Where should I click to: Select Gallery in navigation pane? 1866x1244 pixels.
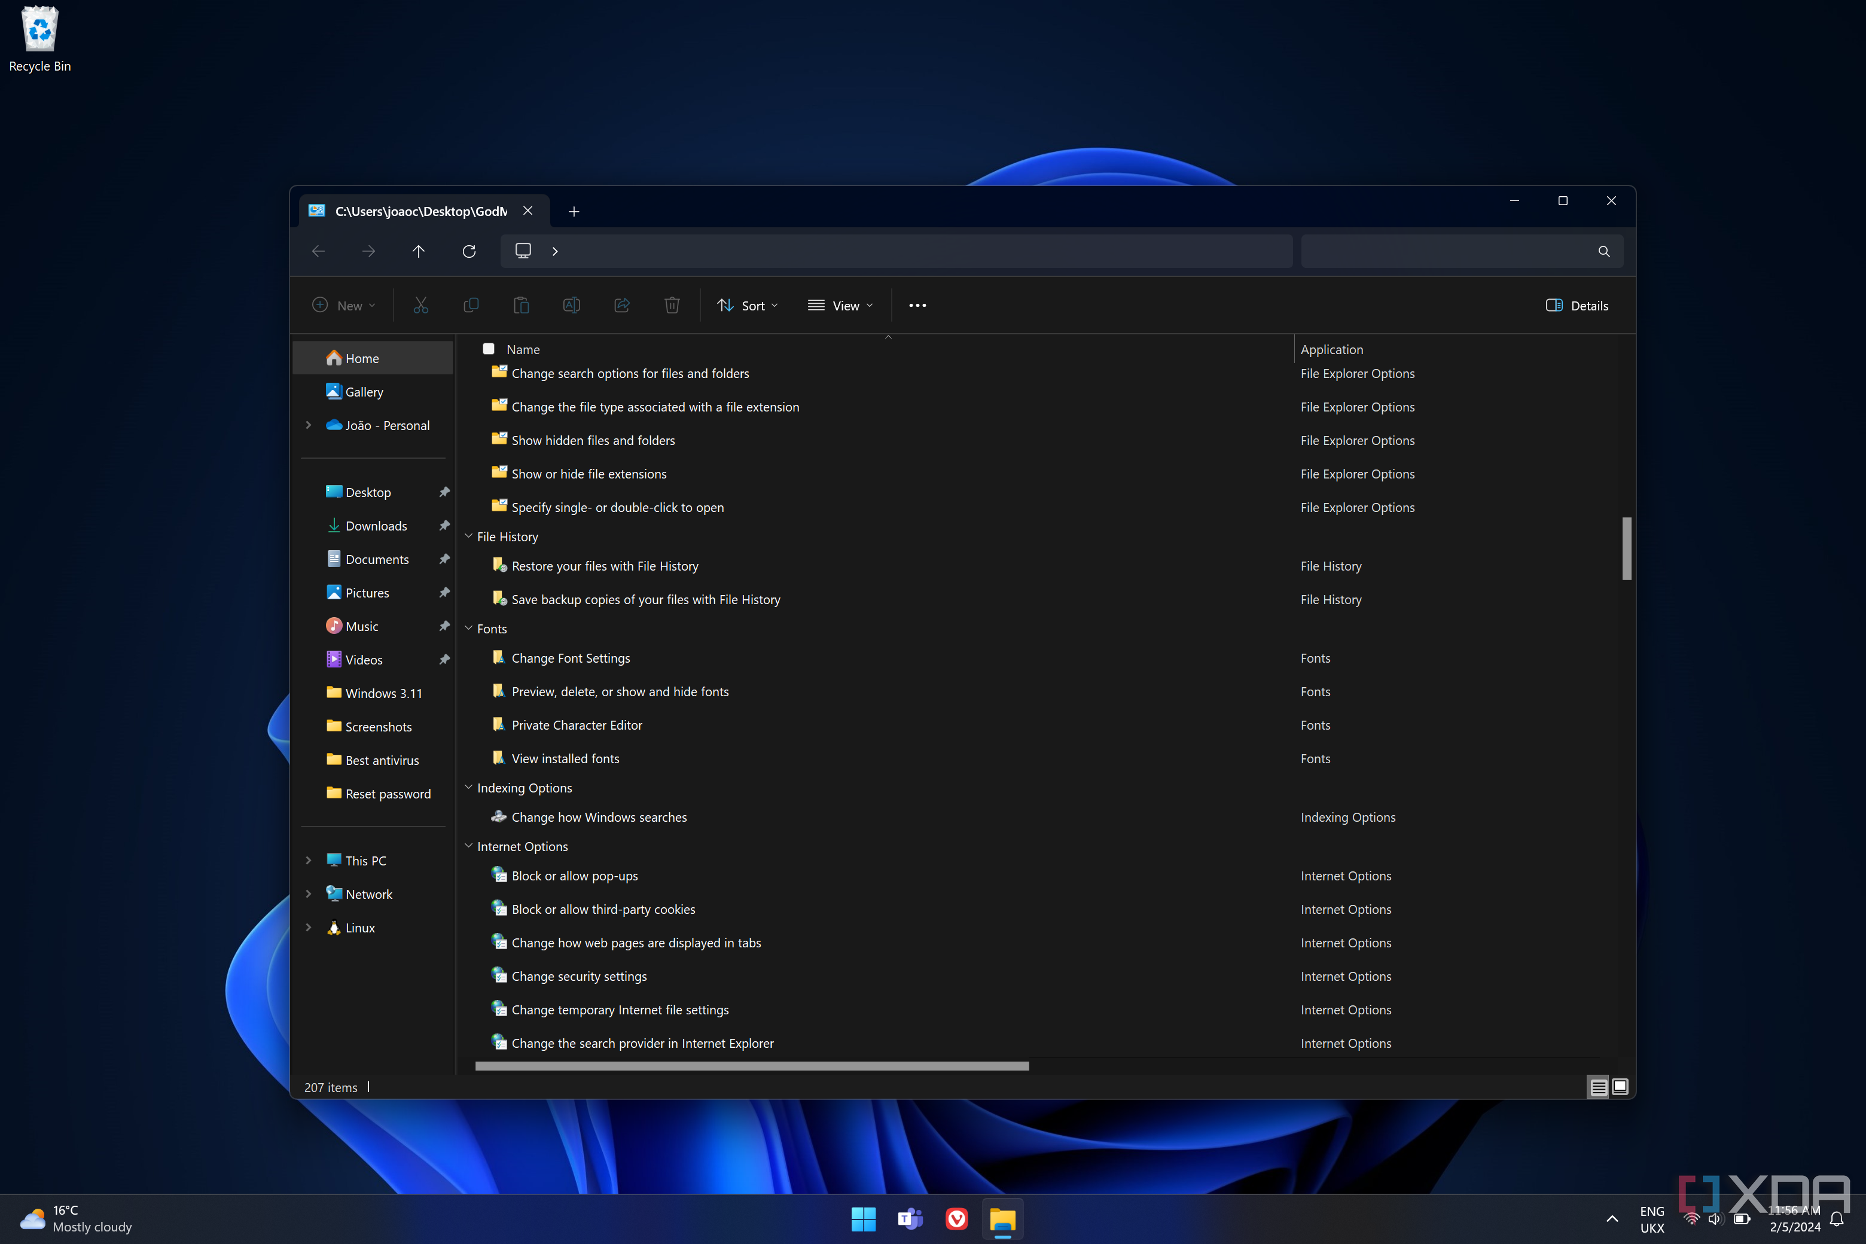point(373,392)
